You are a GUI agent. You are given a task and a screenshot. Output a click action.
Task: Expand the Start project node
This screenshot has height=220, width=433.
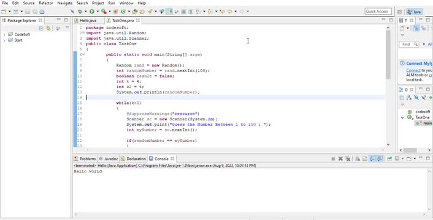point(4,40)
